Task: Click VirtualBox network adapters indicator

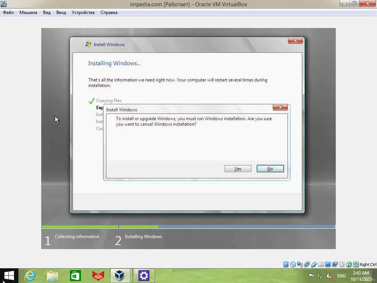Action: click(307, 265)
